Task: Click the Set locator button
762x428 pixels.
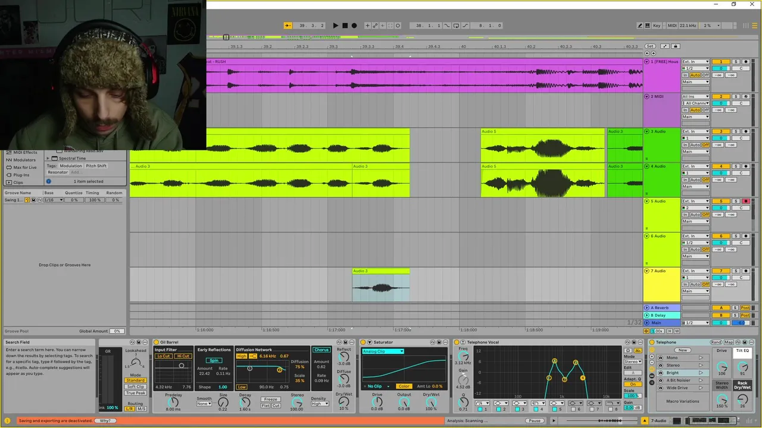Action: [x=650, y=46]
